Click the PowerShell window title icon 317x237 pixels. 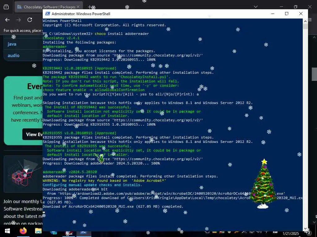coord(47,14)
